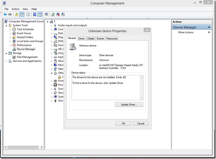
Task: Switch to the Events tab
Action: pos(100,38)
